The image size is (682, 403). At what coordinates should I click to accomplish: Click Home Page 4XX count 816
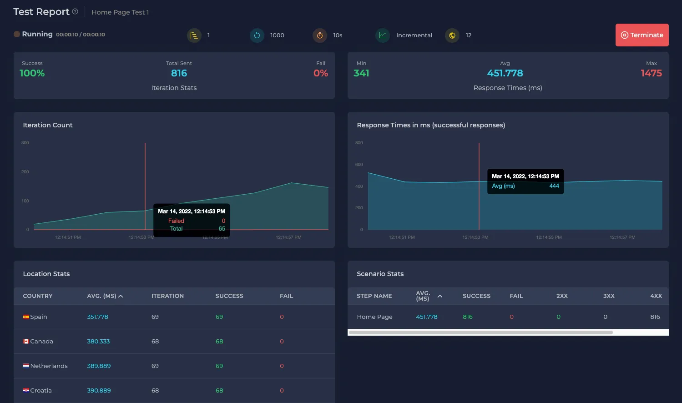(655, 317)
